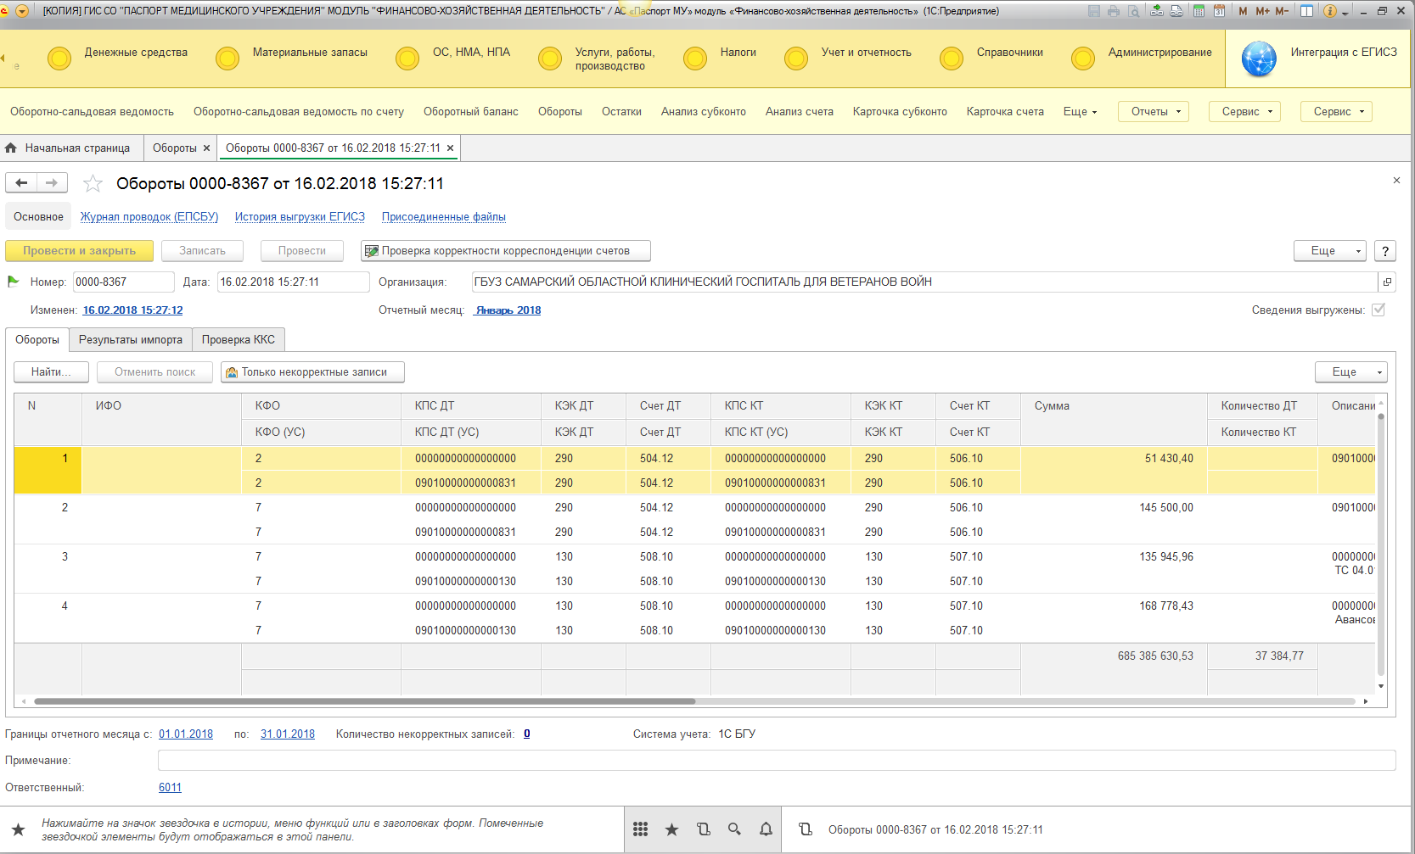Open the notifications bell icon
This screenshot has width=1415, height=854.
(x=766, y=829)
